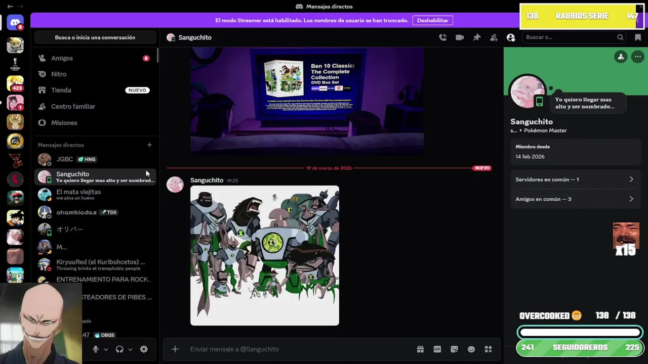The width and height of the screenshot is (648, 364).
Task: Open ENTRENAMIENTO PARA ROCK group chat
Action: click(x=95, y=280)
